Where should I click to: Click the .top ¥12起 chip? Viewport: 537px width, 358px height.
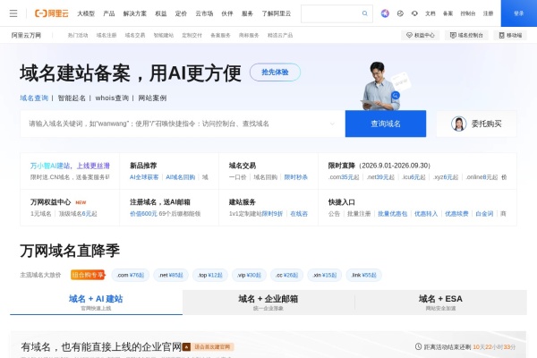tap(210, 275)
